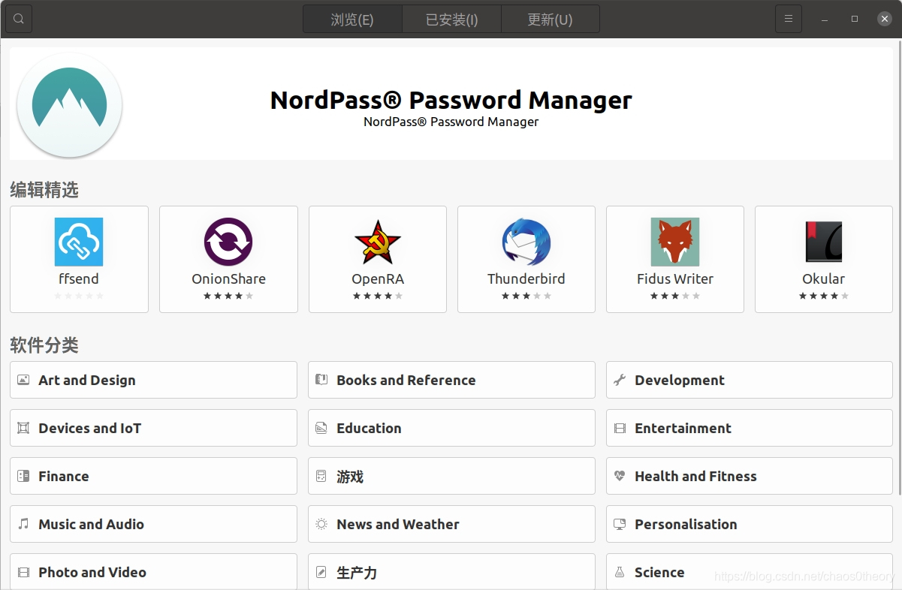Open the Fidus Writer fox icon
The image size is (902, 590).
tap(675, 242)
